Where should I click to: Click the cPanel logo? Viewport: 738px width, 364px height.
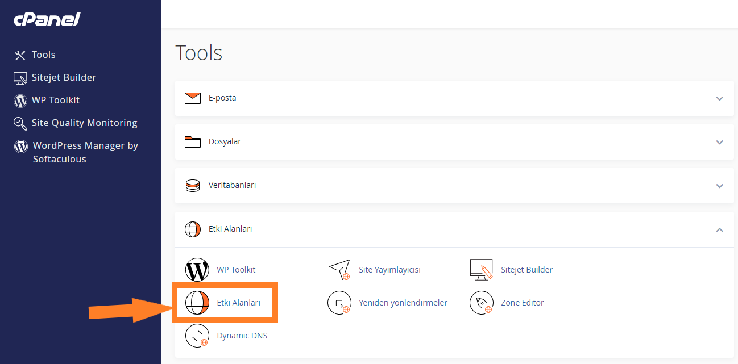pos(47,19)
